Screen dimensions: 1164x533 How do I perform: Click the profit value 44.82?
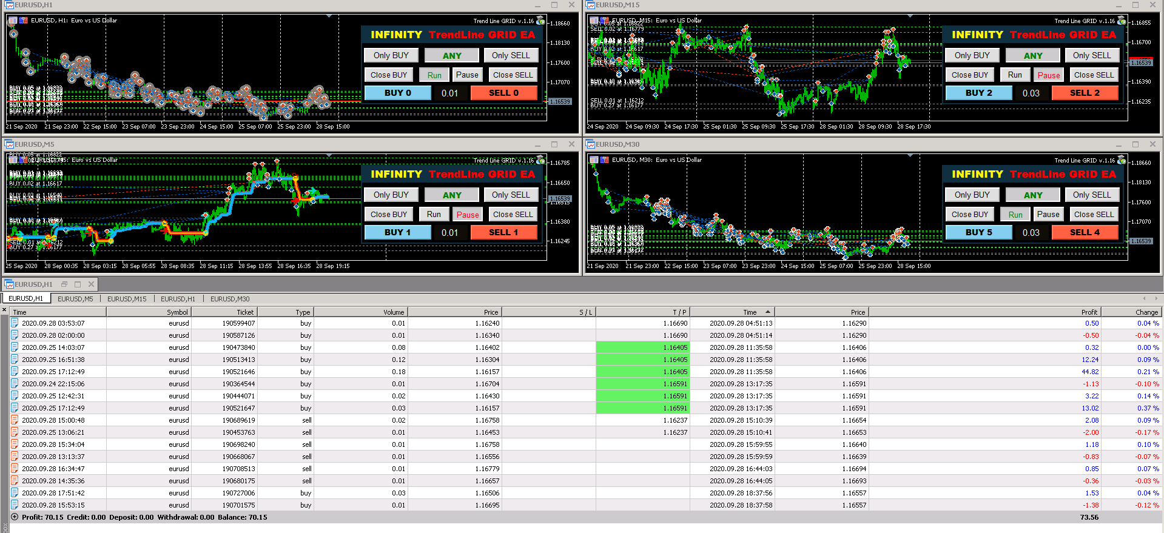tap(1090, 372)
